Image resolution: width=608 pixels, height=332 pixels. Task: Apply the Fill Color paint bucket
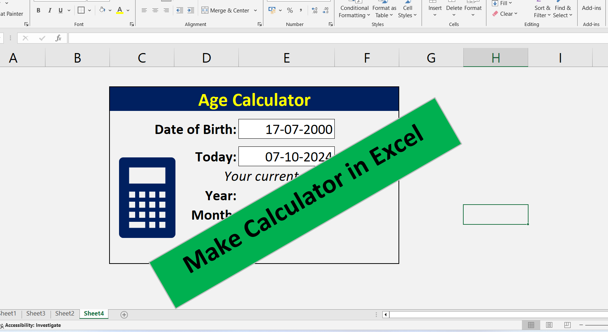click(x=102, y=10)
